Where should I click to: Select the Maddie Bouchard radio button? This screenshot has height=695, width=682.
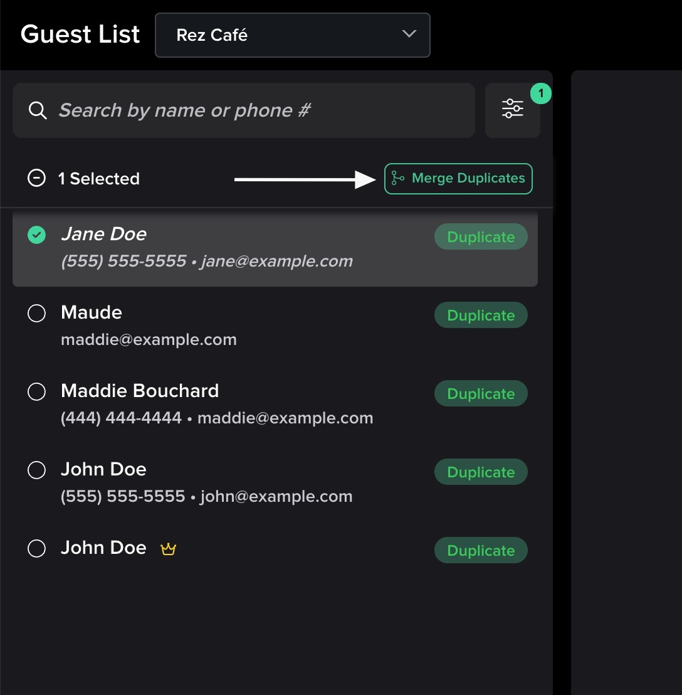37,391
